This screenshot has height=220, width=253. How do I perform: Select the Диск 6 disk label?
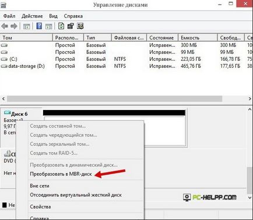pos(19,114)
